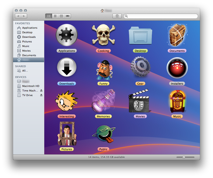Switch to icon view

point(49,16)
